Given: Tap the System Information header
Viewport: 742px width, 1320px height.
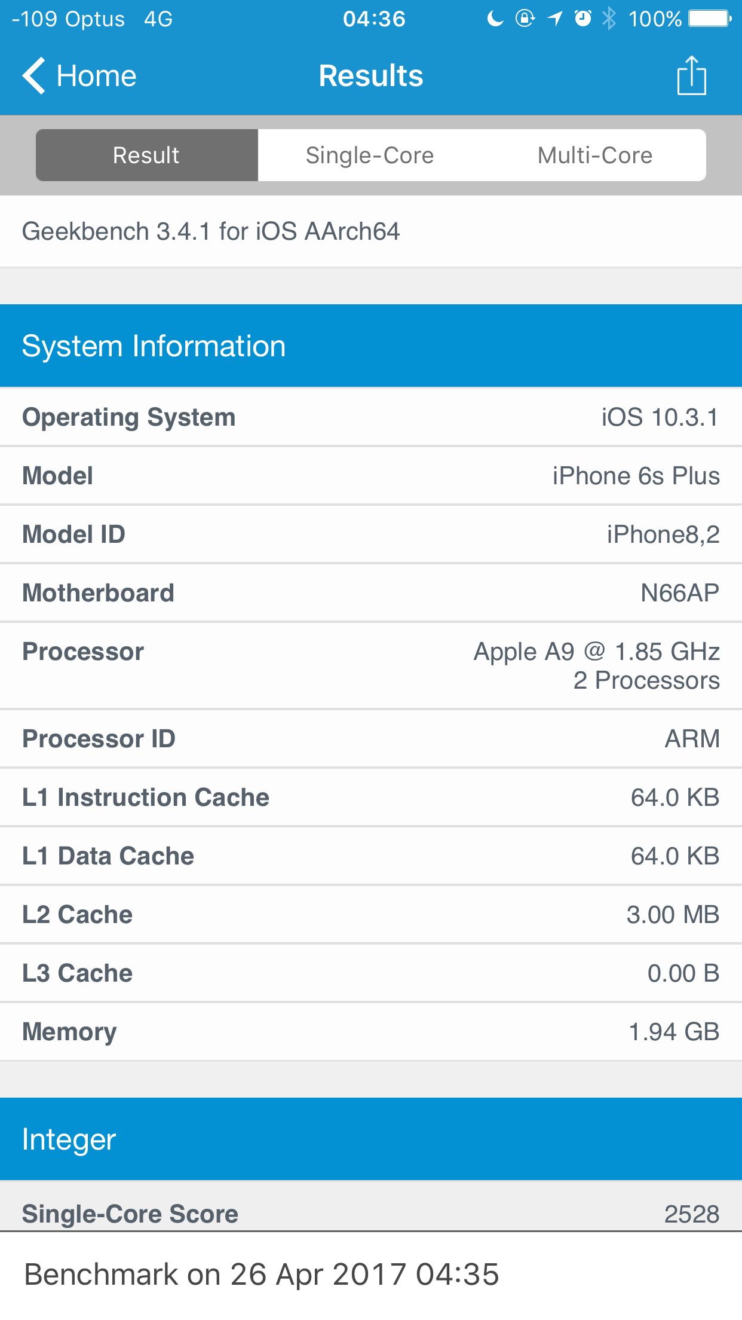Looking at the screenshot, I should pos(371,346).
